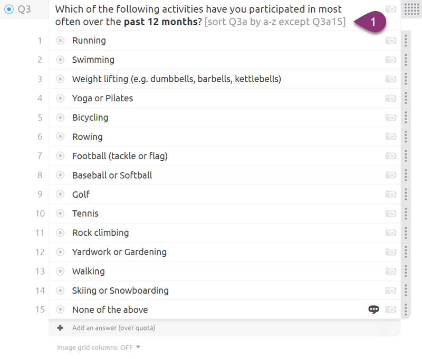The width and height of the screenshot is (422, 359).
Task: Edit the Weight lifting answer text
Action: (x=177, y=79)
